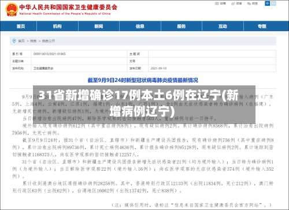The height and width of the screenshot is (210, 289).
Task: Click the footnote 媒体引用时，请标注 line
Action: (x=191, y=205)
